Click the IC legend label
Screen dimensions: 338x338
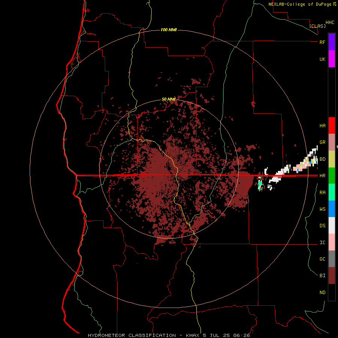[322, 243]
